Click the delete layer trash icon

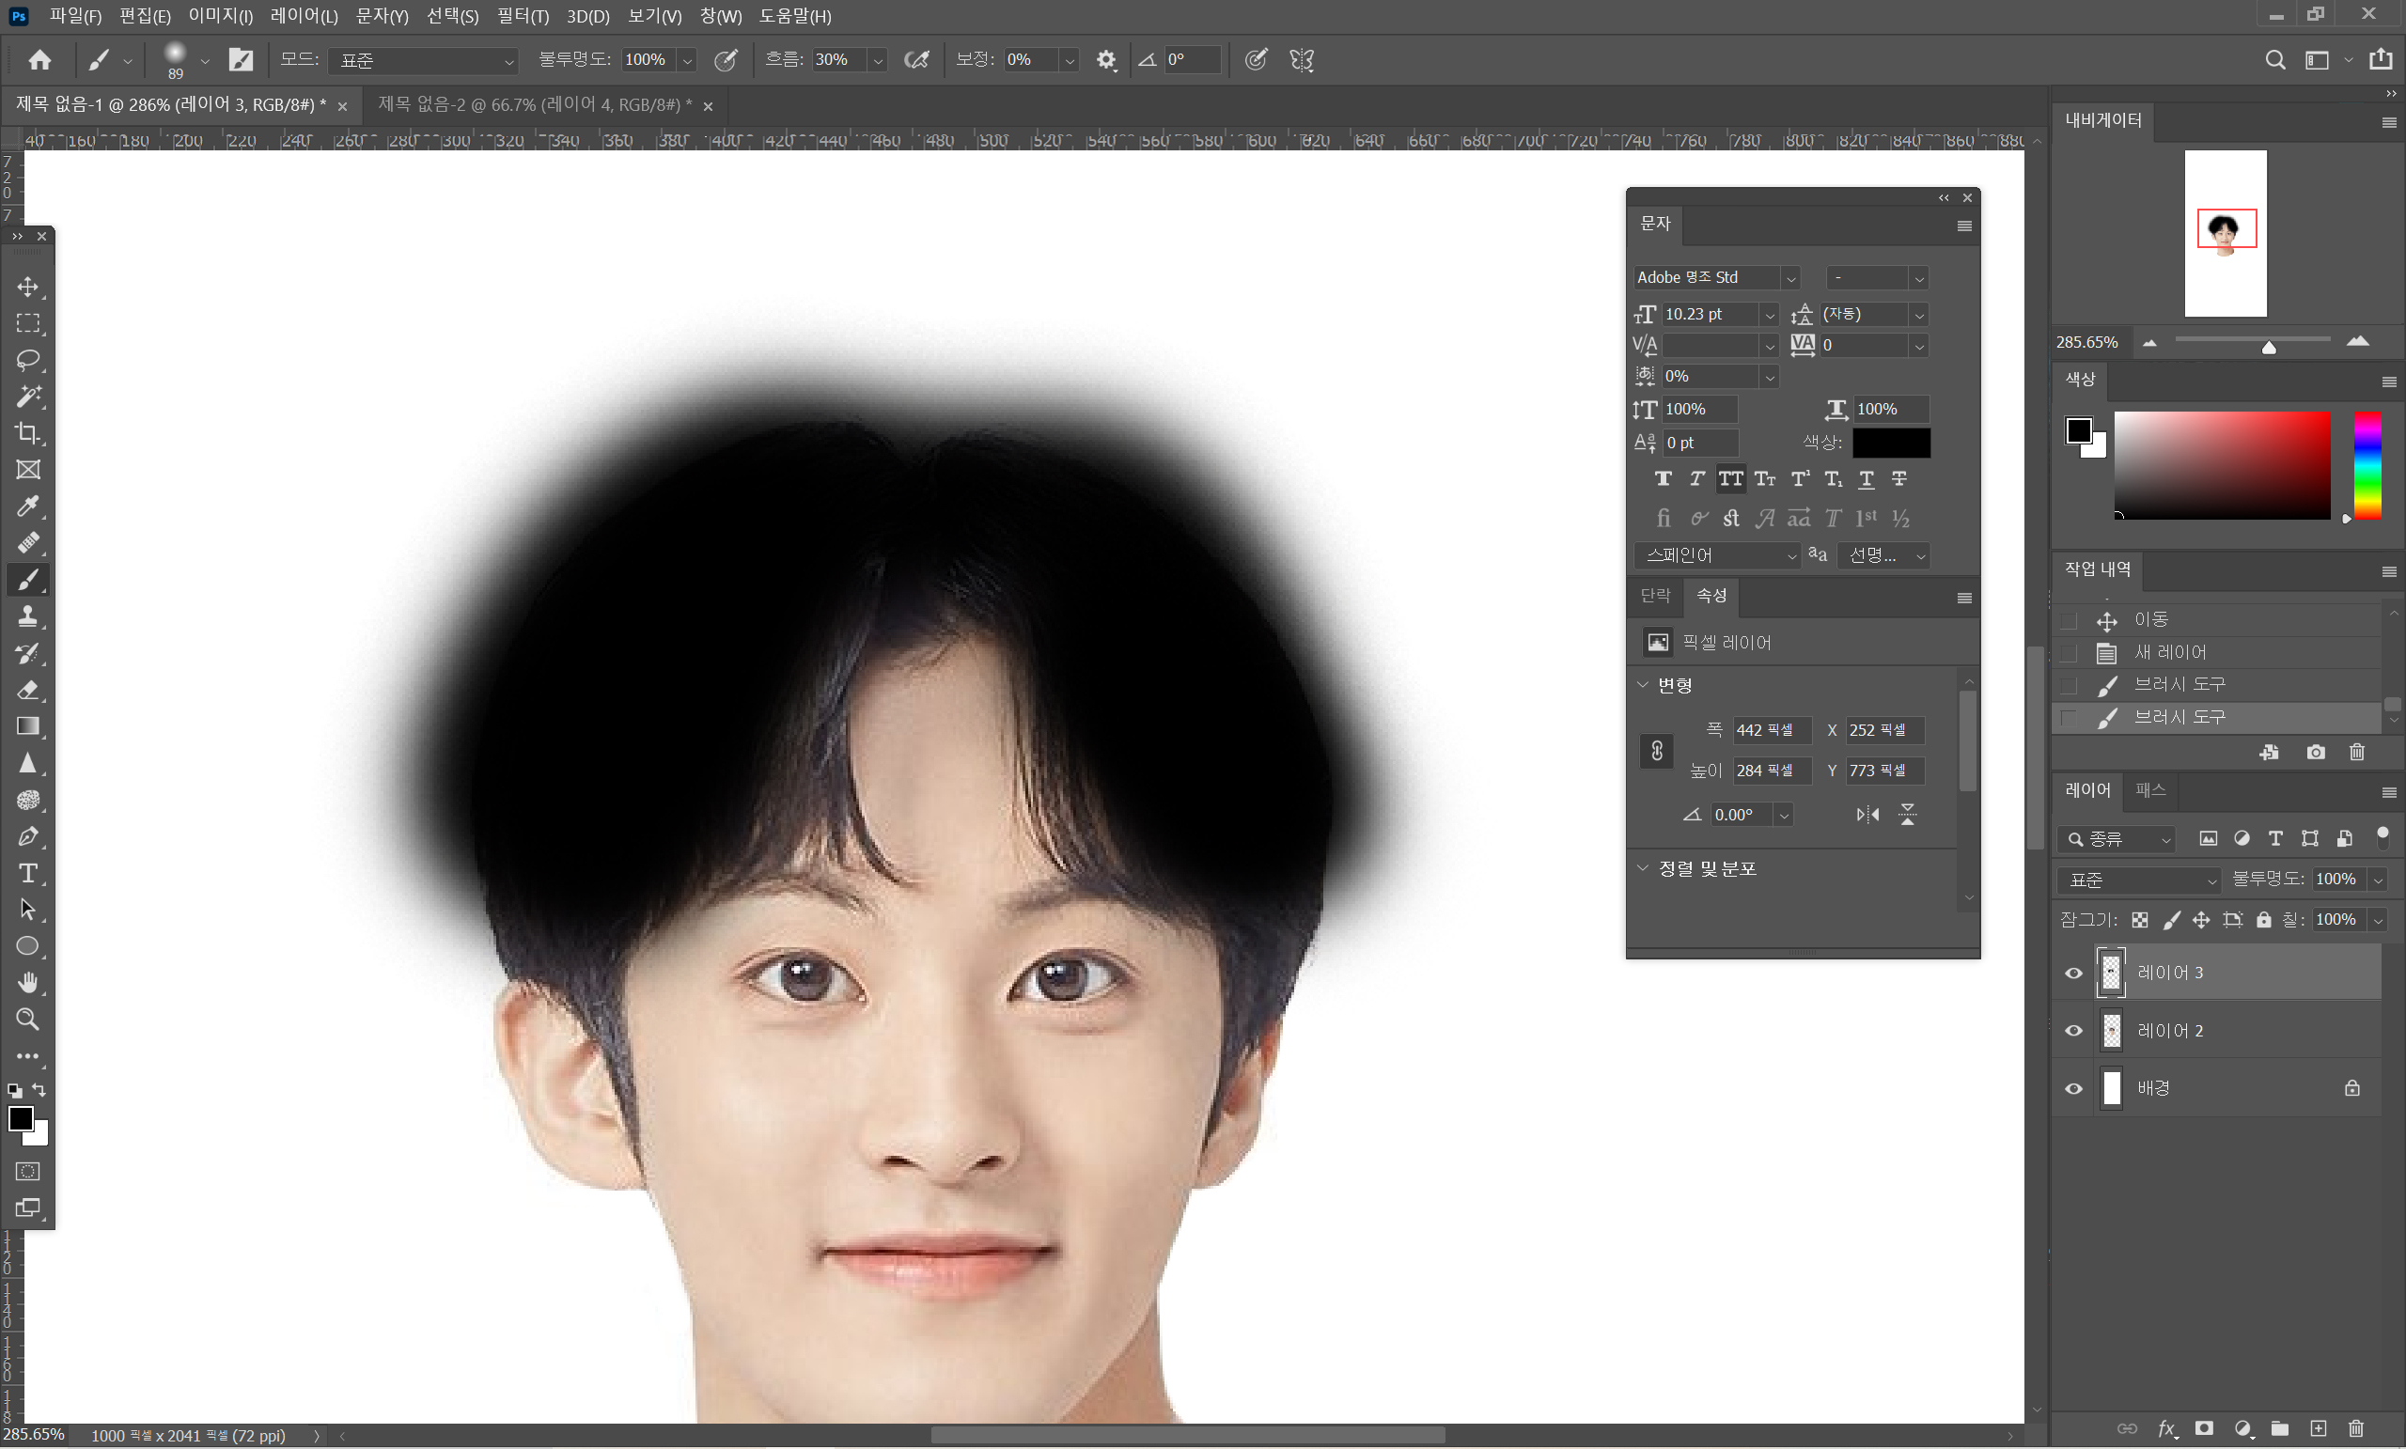[x=2354, y=1428]
